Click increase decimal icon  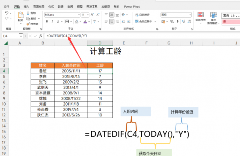[184, 22]
